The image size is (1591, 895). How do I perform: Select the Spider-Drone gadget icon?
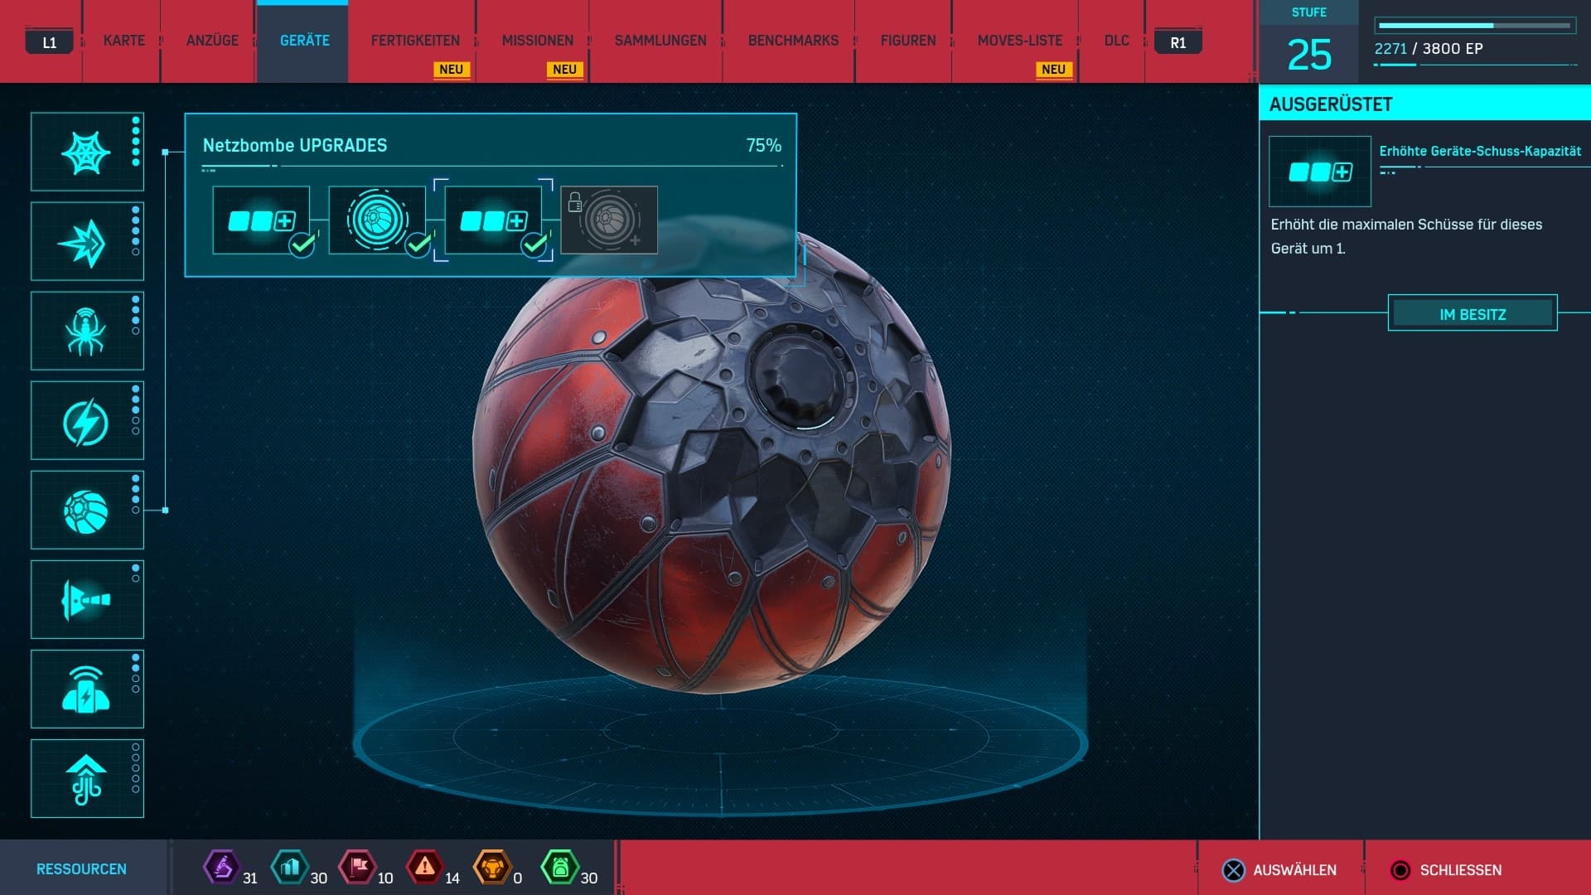point(87,331)
